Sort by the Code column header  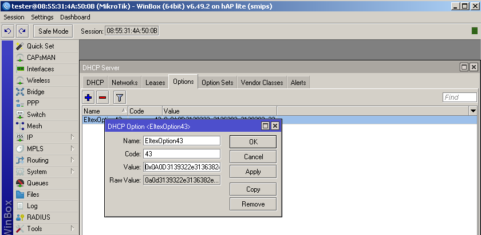tap(145, 111)
